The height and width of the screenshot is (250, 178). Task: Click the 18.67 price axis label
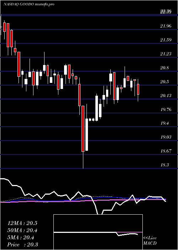tap(166, 151)
